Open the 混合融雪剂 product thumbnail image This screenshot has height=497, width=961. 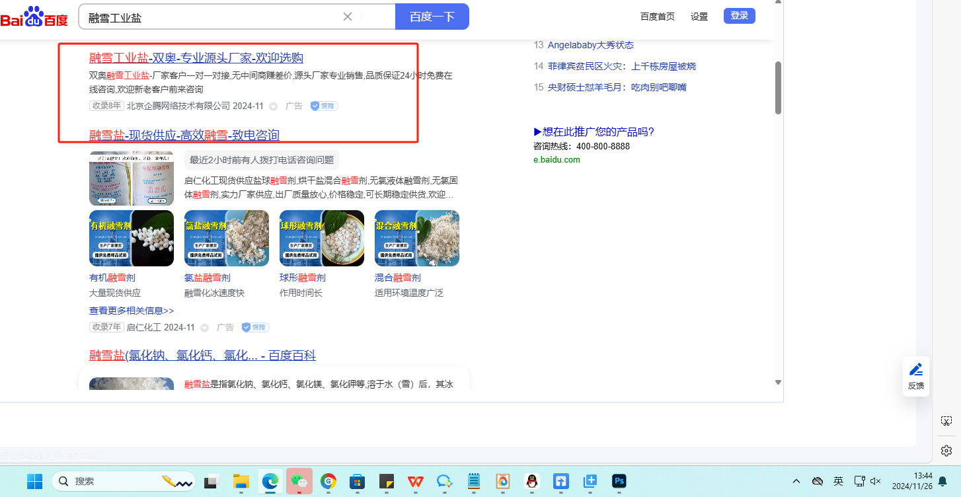point(417,239)
